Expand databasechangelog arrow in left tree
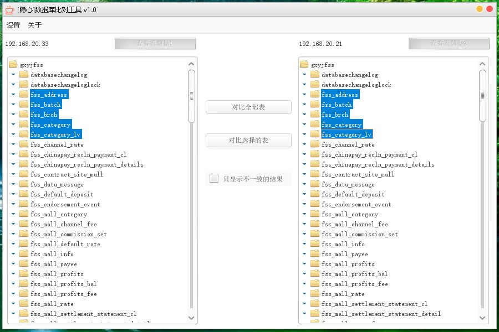The width and height of the screenshot is (499, 332). pyautogui.click(x=13, y=75)
